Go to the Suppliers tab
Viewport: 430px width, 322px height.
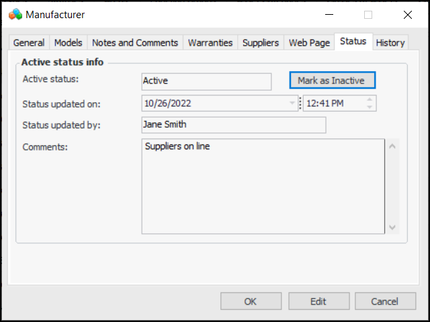(x=261, y=42)
